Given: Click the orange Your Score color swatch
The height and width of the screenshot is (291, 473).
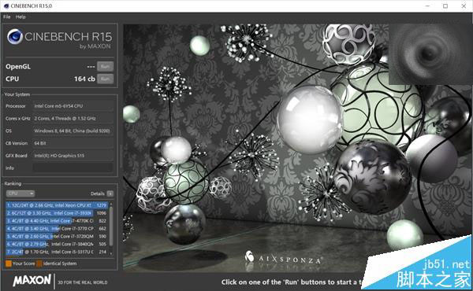Looking at the screenshot, I should pos(9,263).
